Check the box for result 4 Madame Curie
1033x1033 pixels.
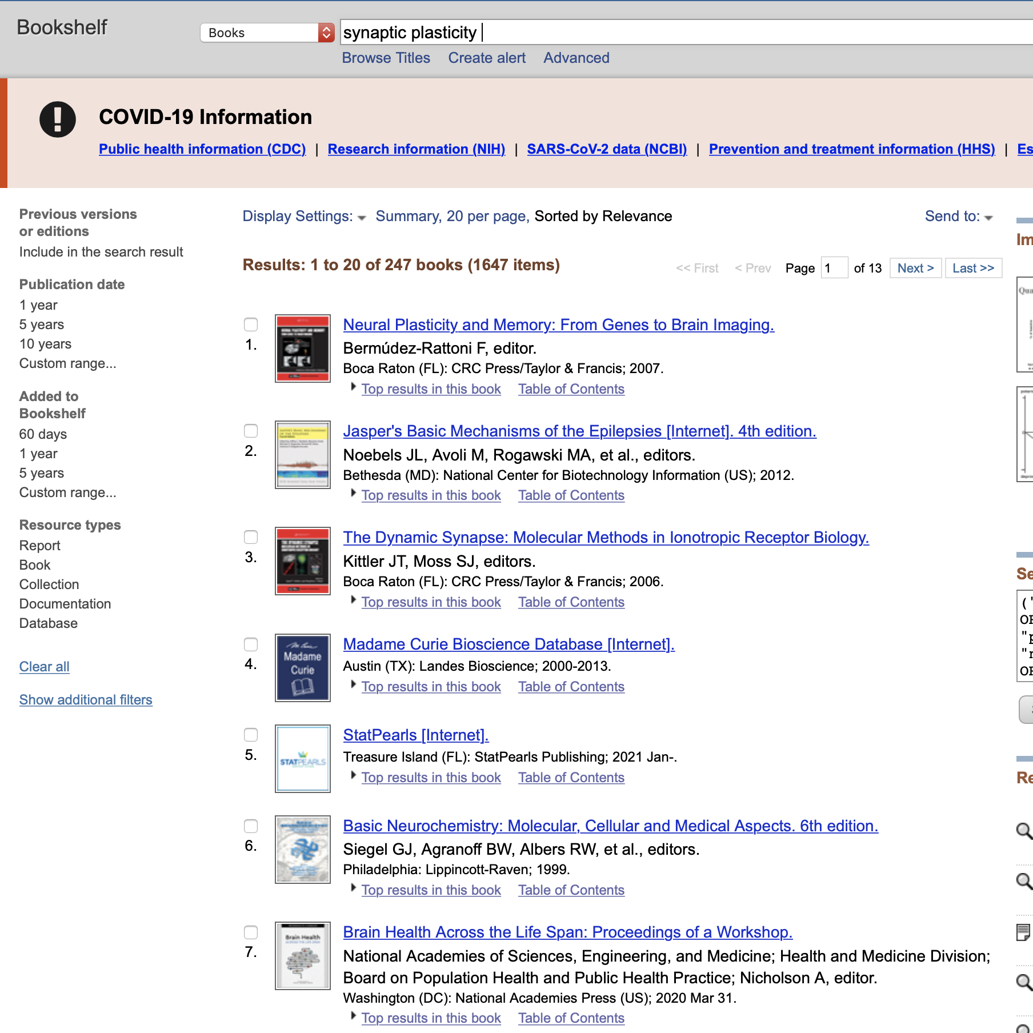(x=251, y=644)
